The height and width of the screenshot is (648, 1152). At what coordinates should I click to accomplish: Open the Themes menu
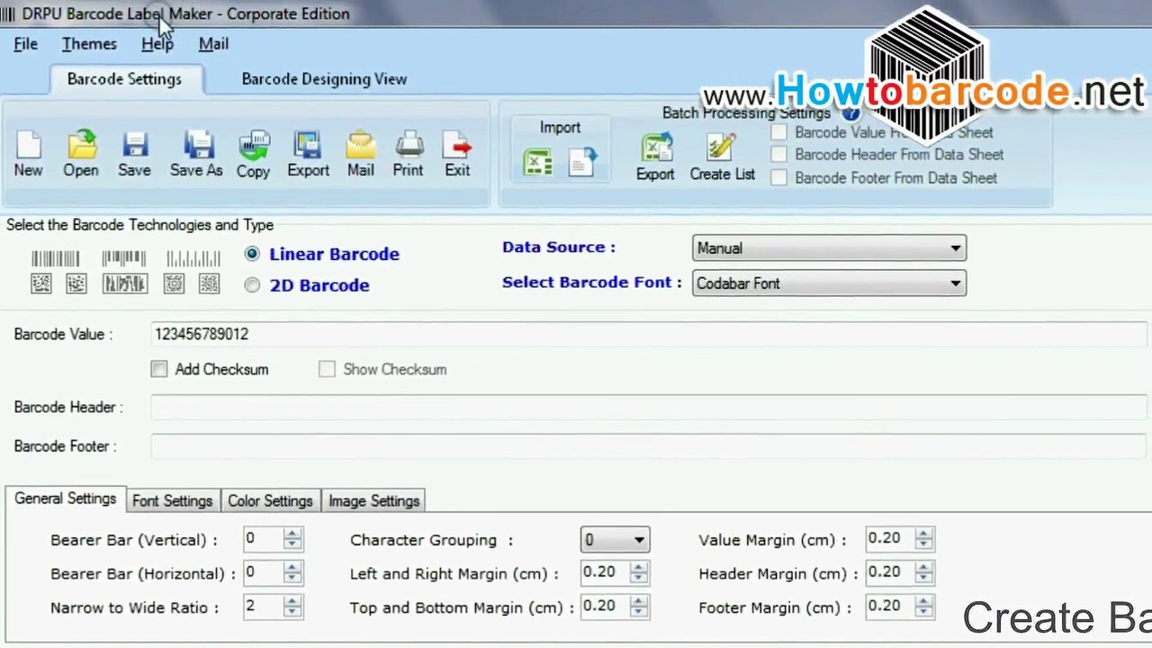pyautogui.click(x=89, y=44)
